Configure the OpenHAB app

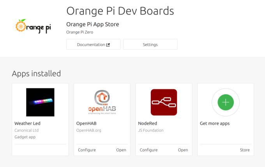[x=87, y=150]
